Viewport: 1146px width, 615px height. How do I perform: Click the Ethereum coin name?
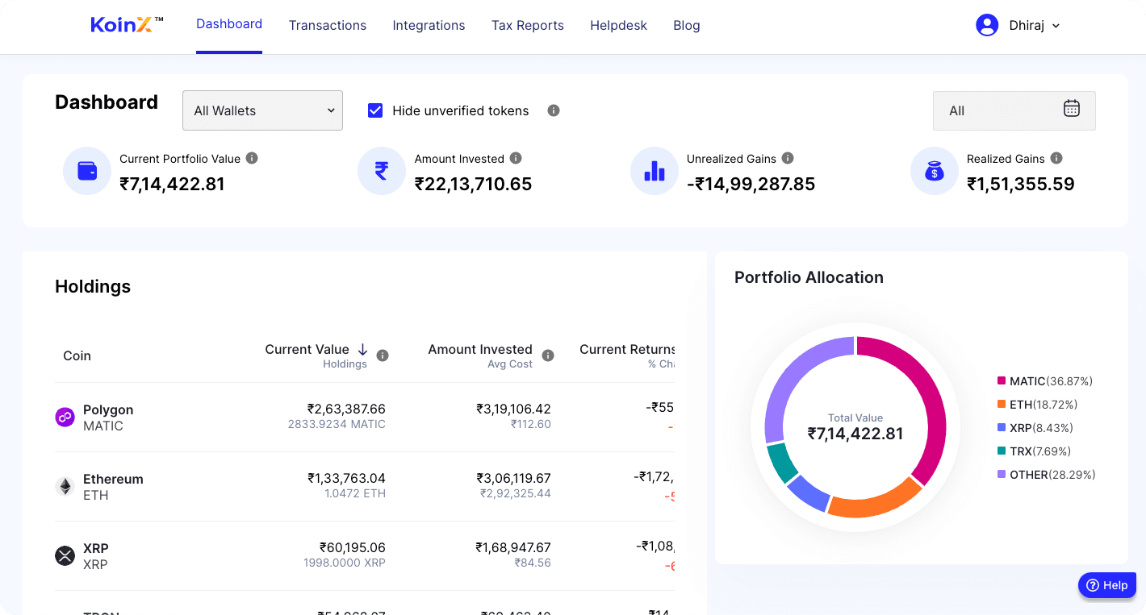pyautogui.click(x=113, y=479)
